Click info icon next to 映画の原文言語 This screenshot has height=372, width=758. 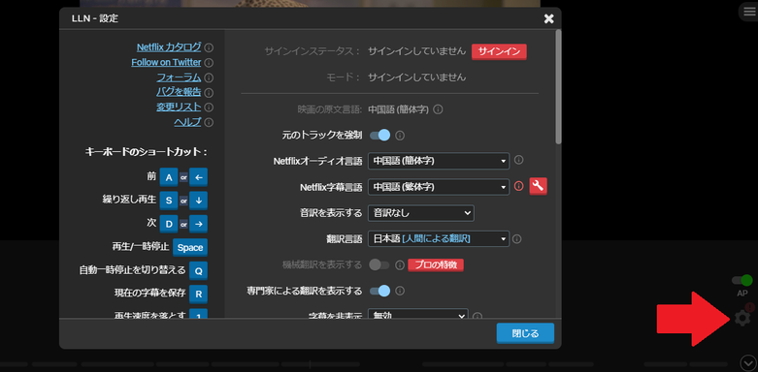[438, 109]
